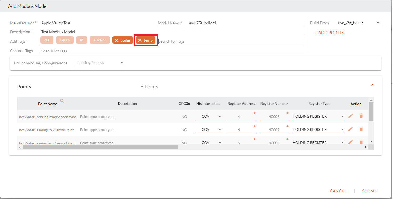Open Pre-defined Tag Configurations heatingProcess dropdown
This screenshot has height=200, width=395.
coord(100,63)
